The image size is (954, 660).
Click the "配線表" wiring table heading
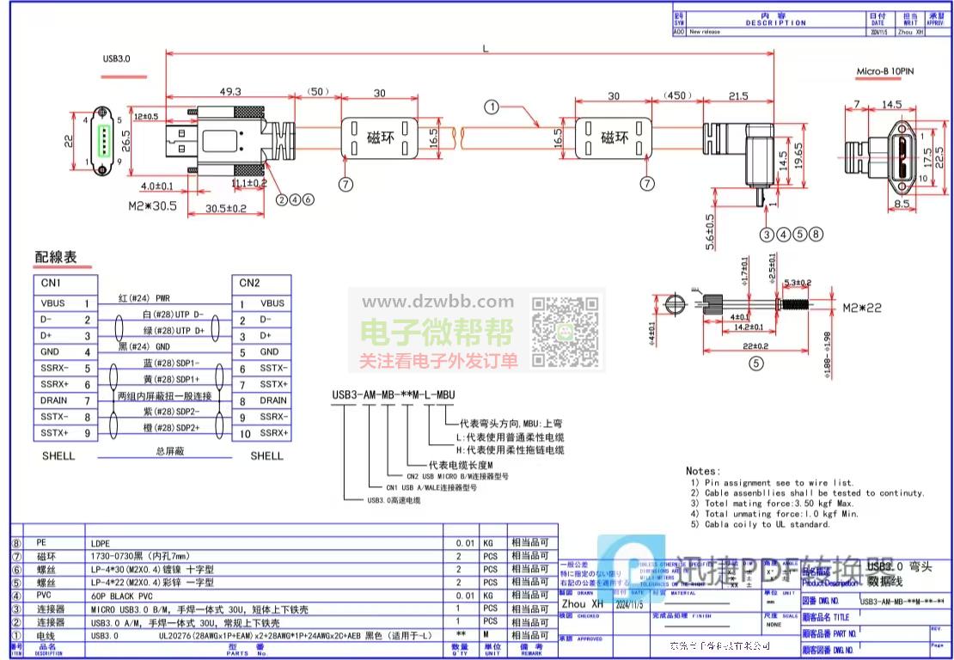pyautogui.click(x=55, y=257)
